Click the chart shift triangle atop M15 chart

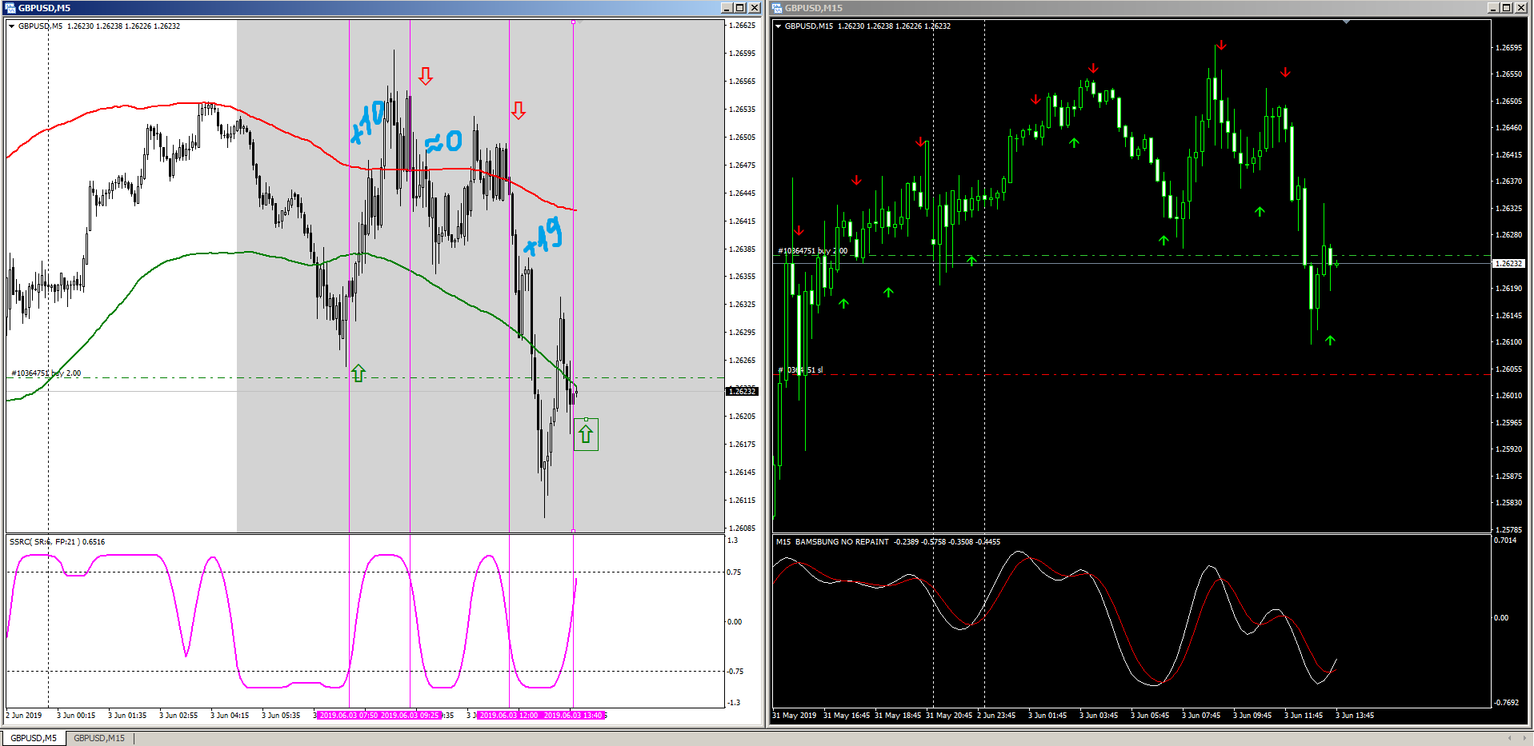click(x=1347, y=22)
